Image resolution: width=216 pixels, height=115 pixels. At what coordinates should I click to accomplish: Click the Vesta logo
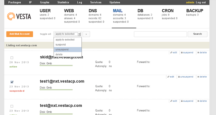pyautogui.click(x=19, y=16)
